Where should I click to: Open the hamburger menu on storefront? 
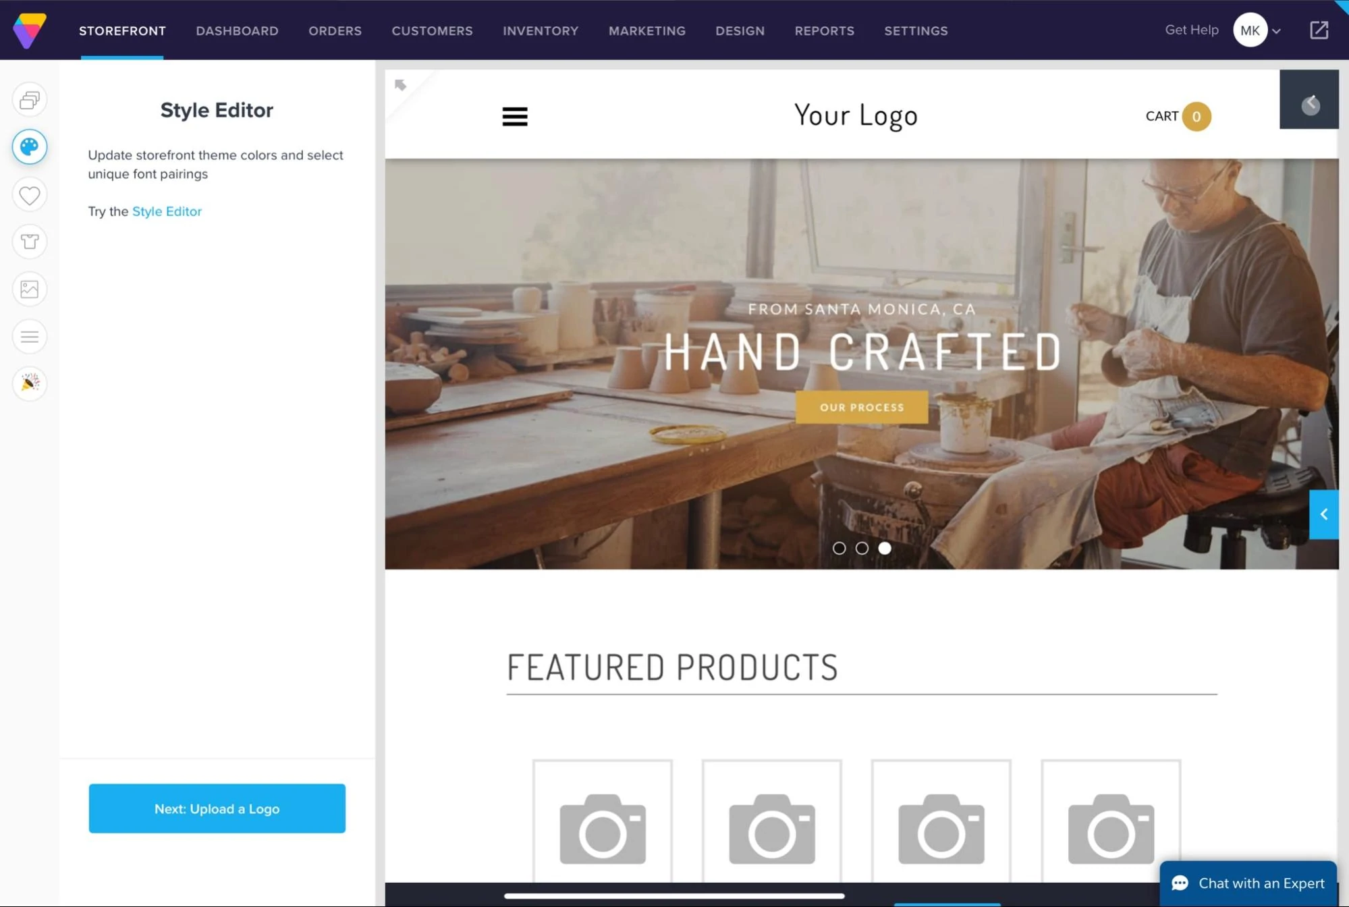click(515, 115)
